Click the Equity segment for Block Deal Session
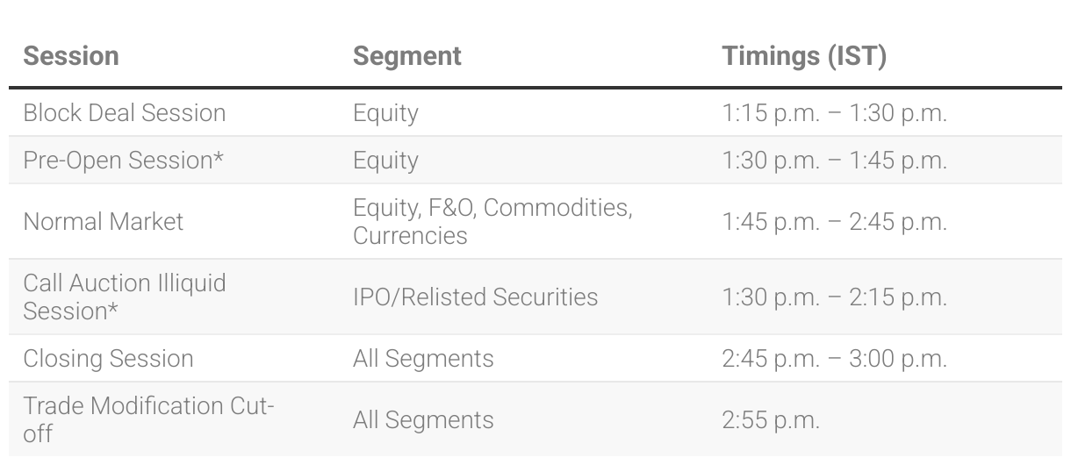The width and height of the screenshot is (1071, 465). pyautogui.click(x=385, y=113)
